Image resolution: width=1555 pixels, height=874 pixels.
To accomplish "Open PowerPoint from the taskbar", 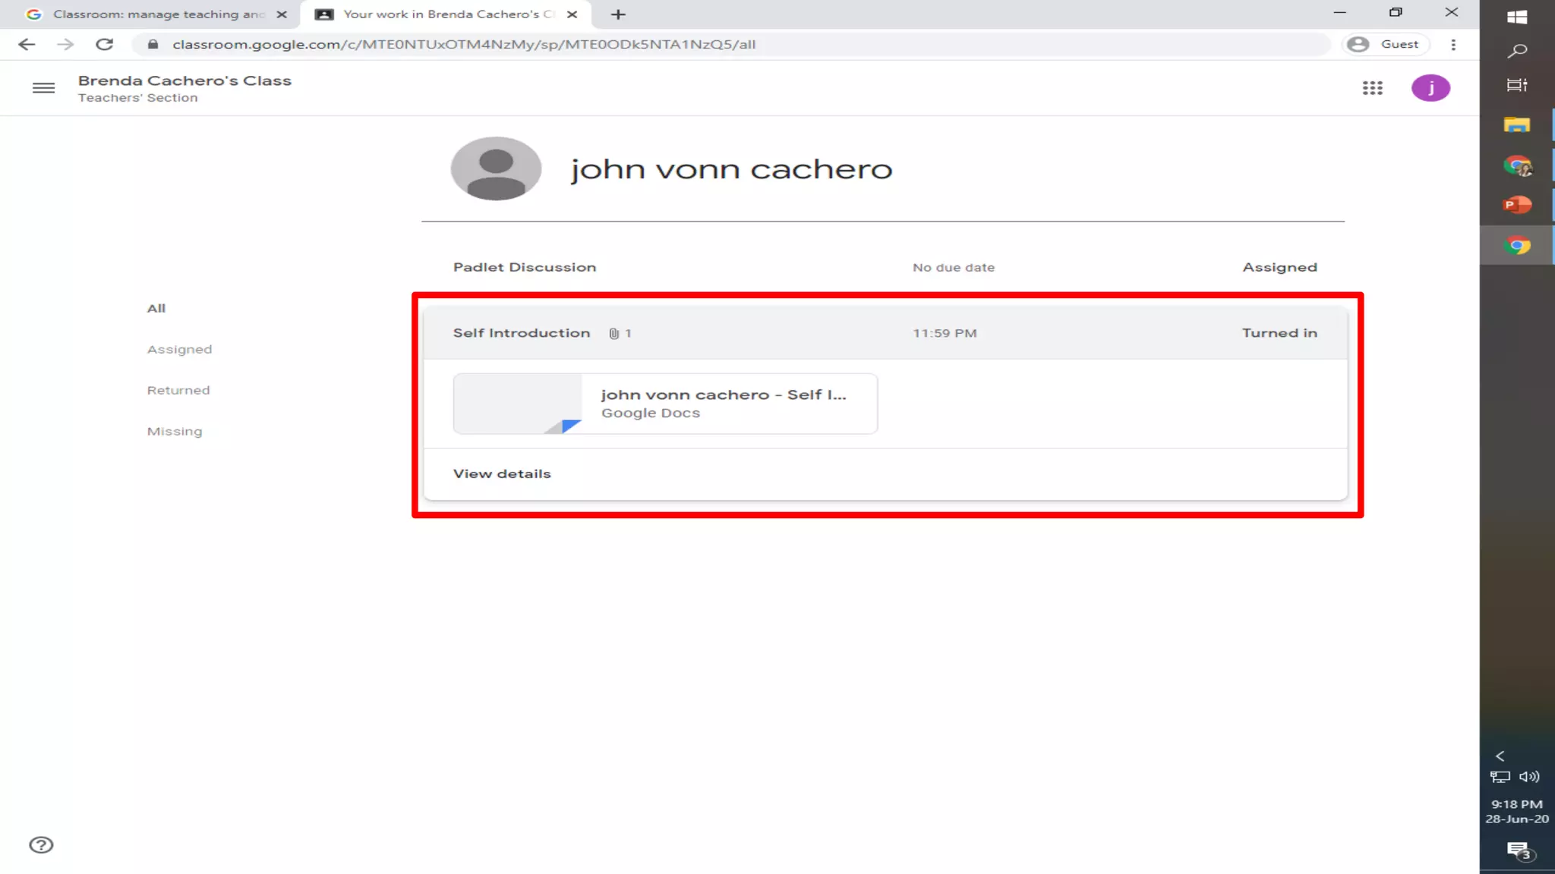I will coord(1517,205).
